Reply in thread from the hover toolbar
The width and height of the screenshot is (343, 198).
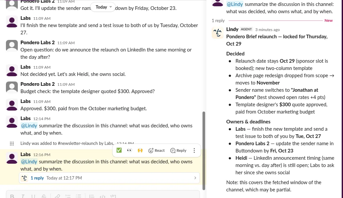178,150
